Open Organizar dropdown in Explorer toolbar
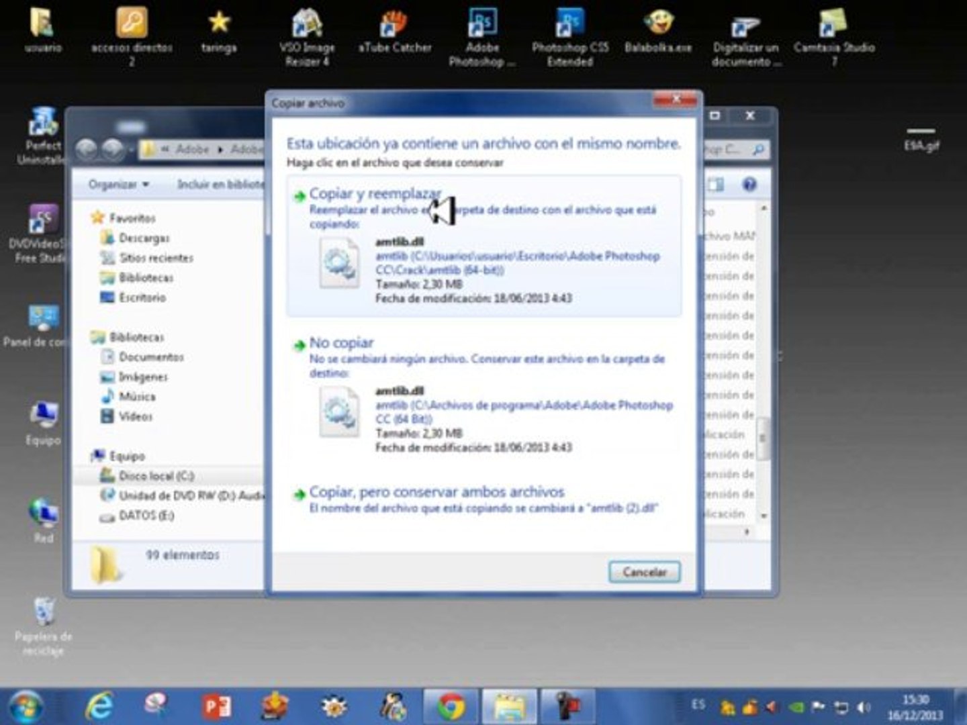Viewport: 967px width, 725px height. [119, 184]
